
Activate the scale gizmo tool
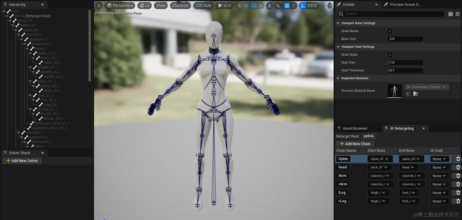pyautogui.click(x=261, y=6)
